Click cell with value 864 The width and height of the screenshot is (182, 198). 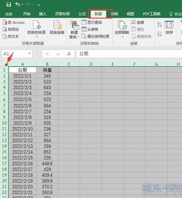(x=47, y=140)
